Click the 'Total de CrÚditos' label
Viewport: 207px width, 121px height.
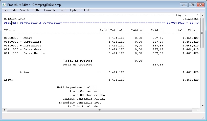(x=77, y=65)
